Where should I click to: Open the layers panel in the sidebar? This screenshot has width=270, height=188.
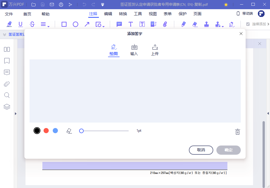coord(7,107)
